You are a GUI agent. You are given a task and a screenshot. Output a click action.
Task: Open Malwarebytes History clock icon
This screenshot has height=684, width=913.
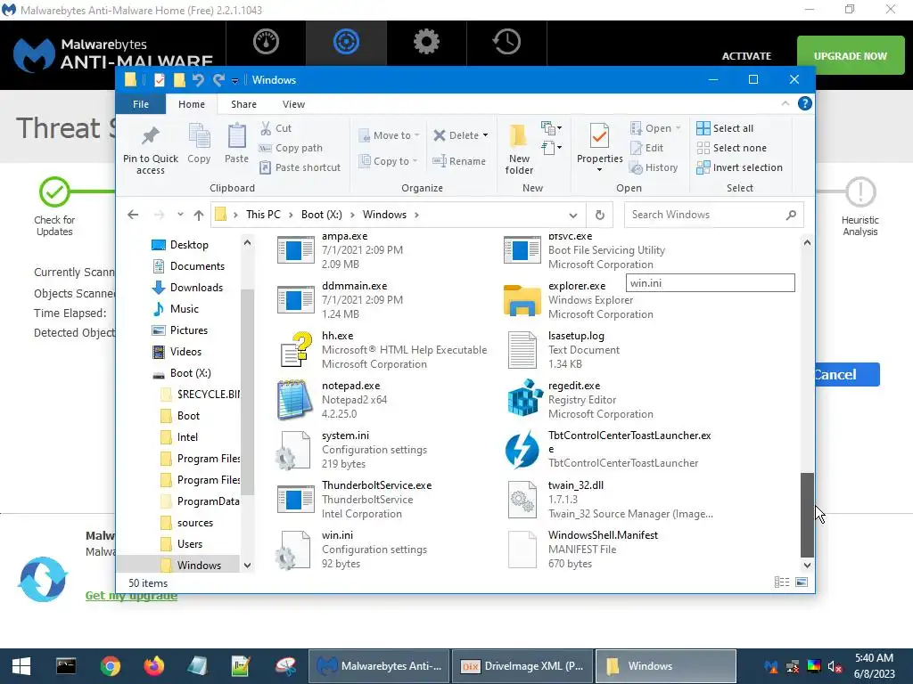506,42
